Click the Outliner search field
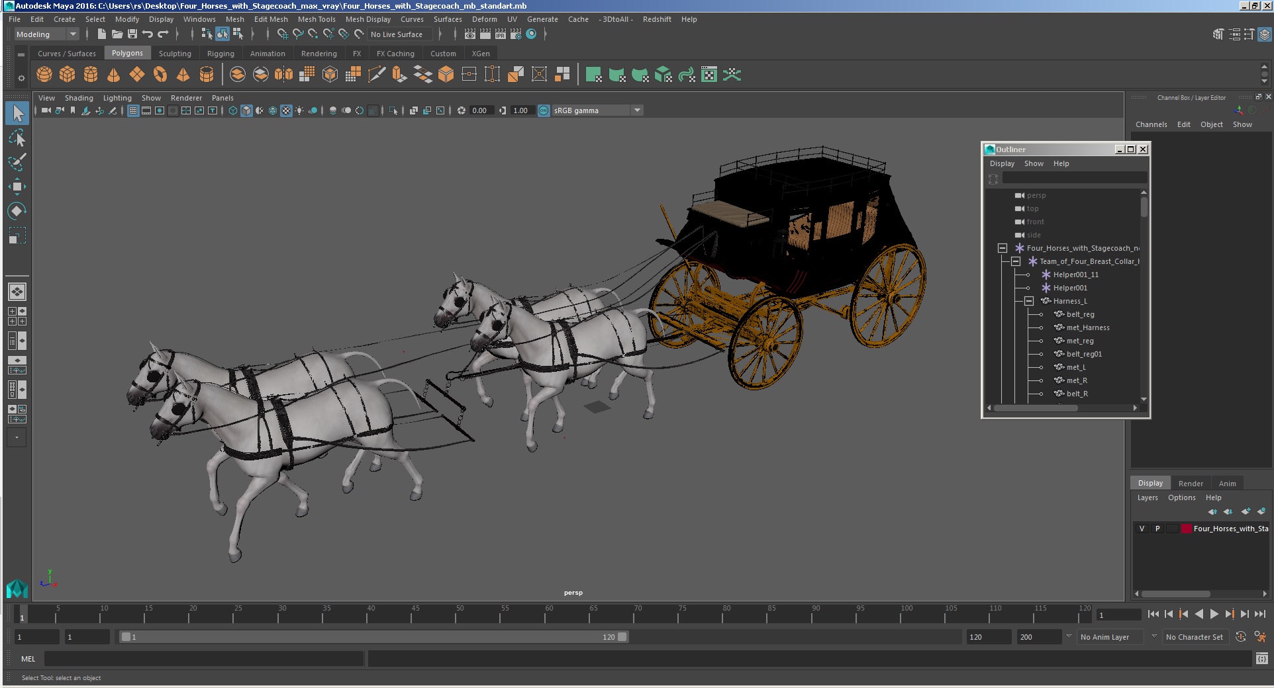The height and width of the screenshot is (688, 1274). pyautogui.click(x=1075, y=178)
